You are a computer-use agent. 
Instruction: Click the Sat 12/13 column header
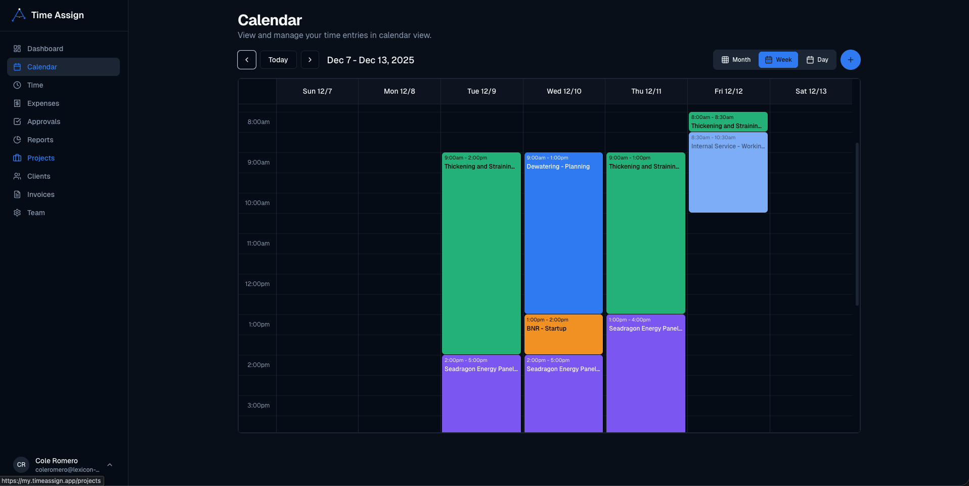[811, 91]
